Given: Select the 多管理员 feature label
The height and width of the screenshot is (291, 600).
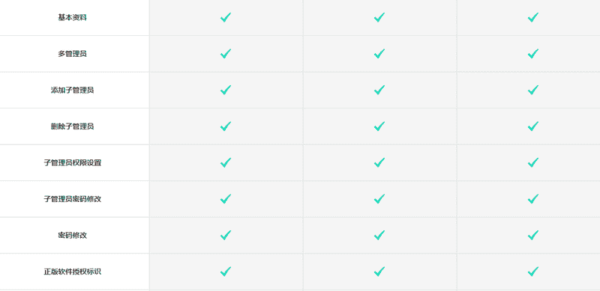Looking at the screenshot, I should [x=72, y=54].
